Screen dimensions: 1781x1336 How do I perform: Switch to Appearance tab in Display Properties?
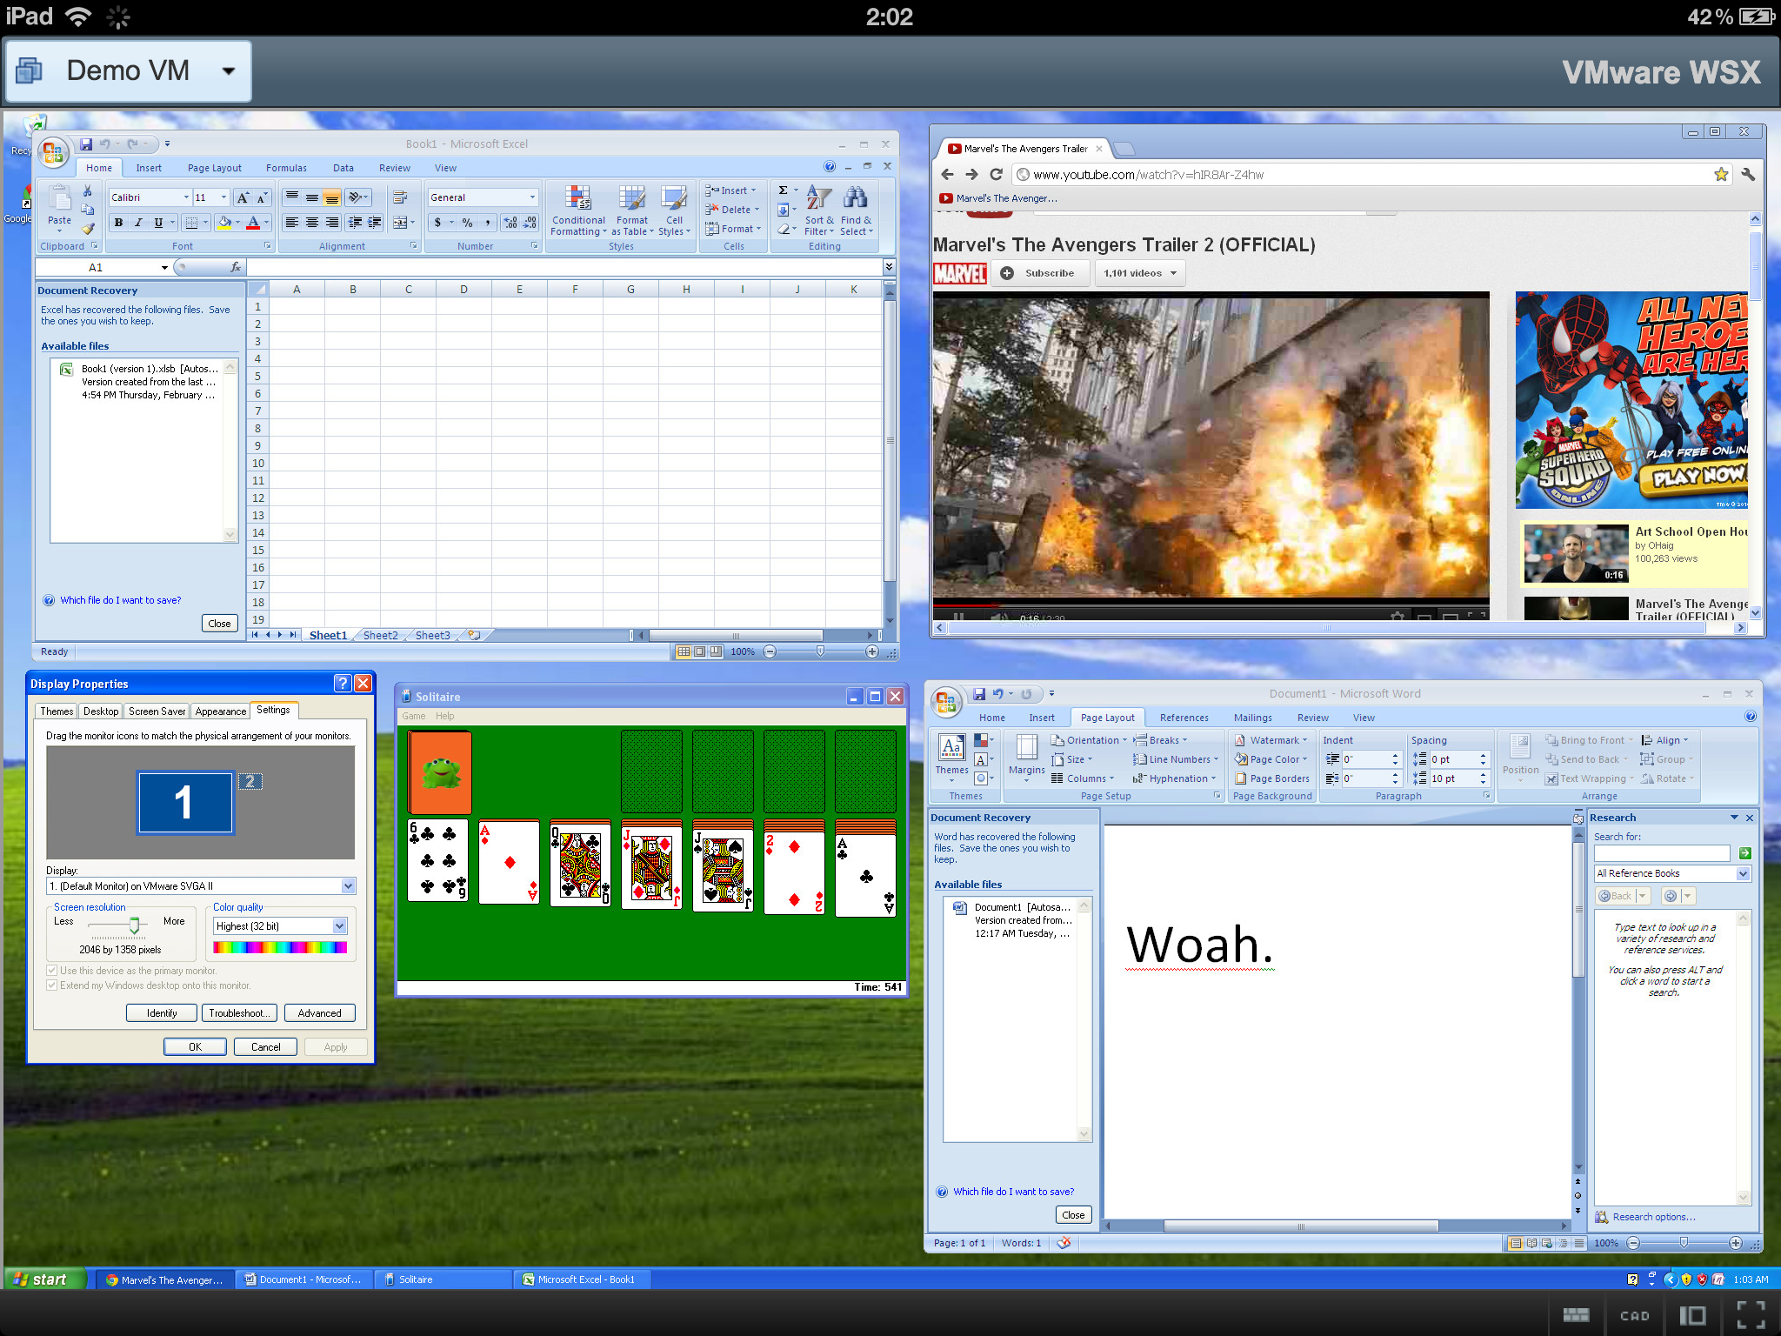tap(220, 711)
